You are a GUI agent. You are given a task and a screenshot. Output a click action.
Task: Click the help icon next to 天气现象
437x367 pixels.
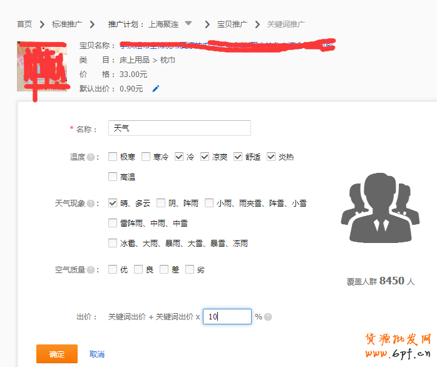point(90,204)
